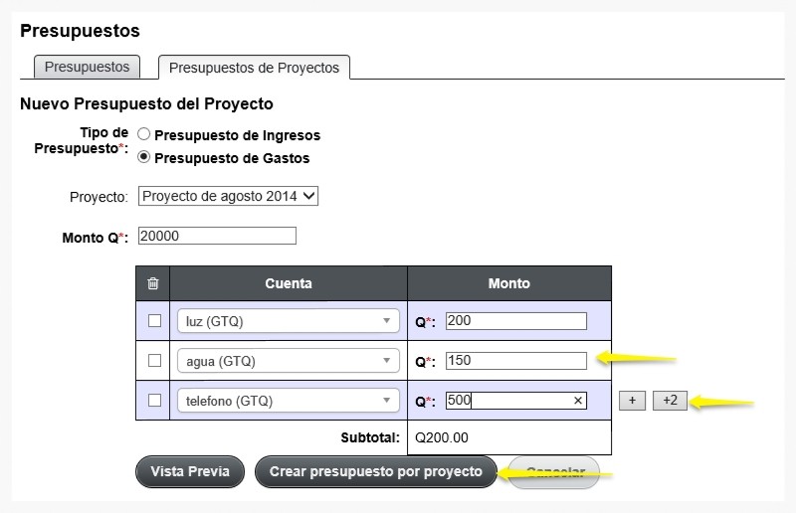Click the Subtotal: label
This screenshot has width=796, height=513.
click(370, 437)
